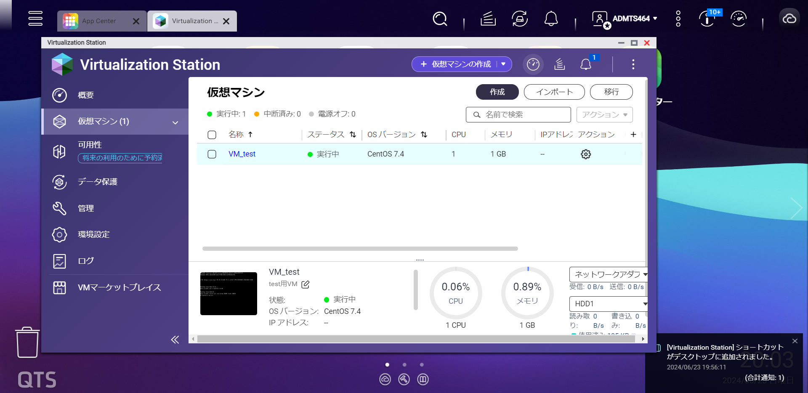Click the 将来の利用のために予約済 badge
This screenshot has width=808, height=393.
pyautogui.click(x=120, y=158)
